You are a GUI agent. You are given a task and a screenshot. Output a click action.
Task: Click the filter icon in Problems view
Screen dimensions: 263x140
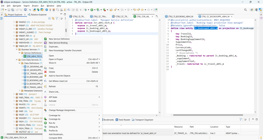coord(240,119)
